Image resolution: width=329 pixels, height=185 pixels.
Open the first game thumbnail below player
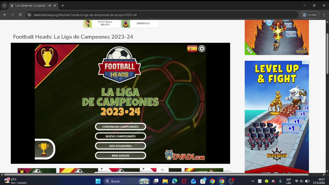37,171
